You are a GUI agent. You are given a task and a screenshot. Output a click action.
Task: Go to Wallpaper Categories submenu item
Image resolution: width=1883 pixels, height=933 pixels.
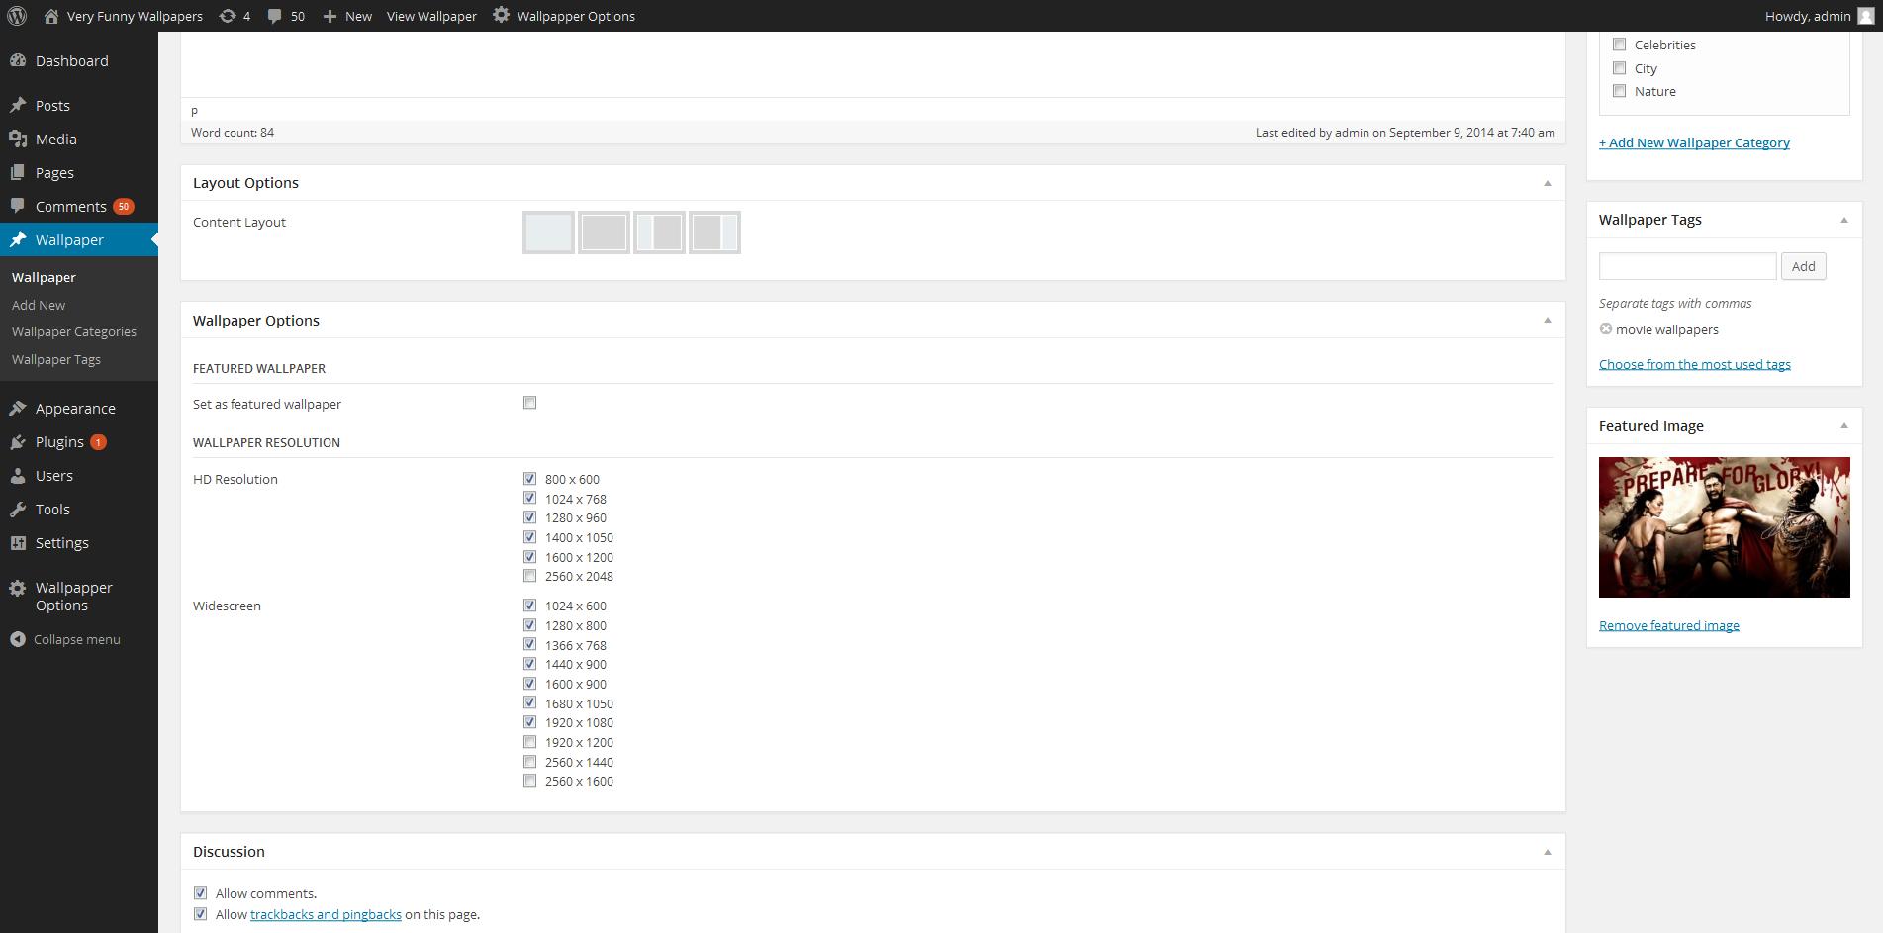coord(74,332)
